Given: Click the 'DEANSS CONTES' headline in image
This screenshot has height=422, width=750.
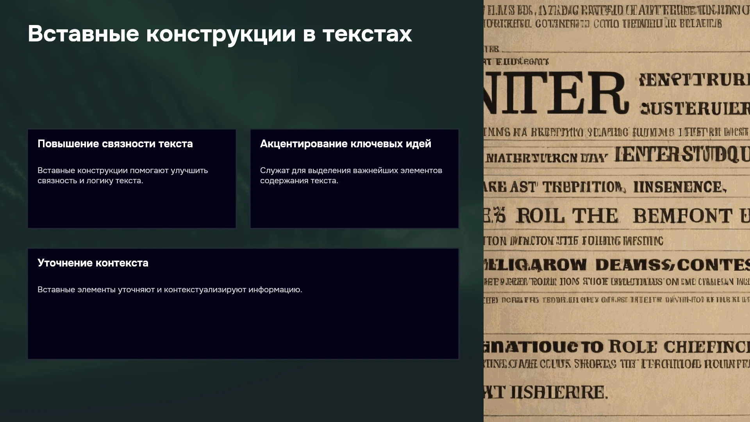Looking at the screenshot, I should pyautogui.click(x=673, y=265).
